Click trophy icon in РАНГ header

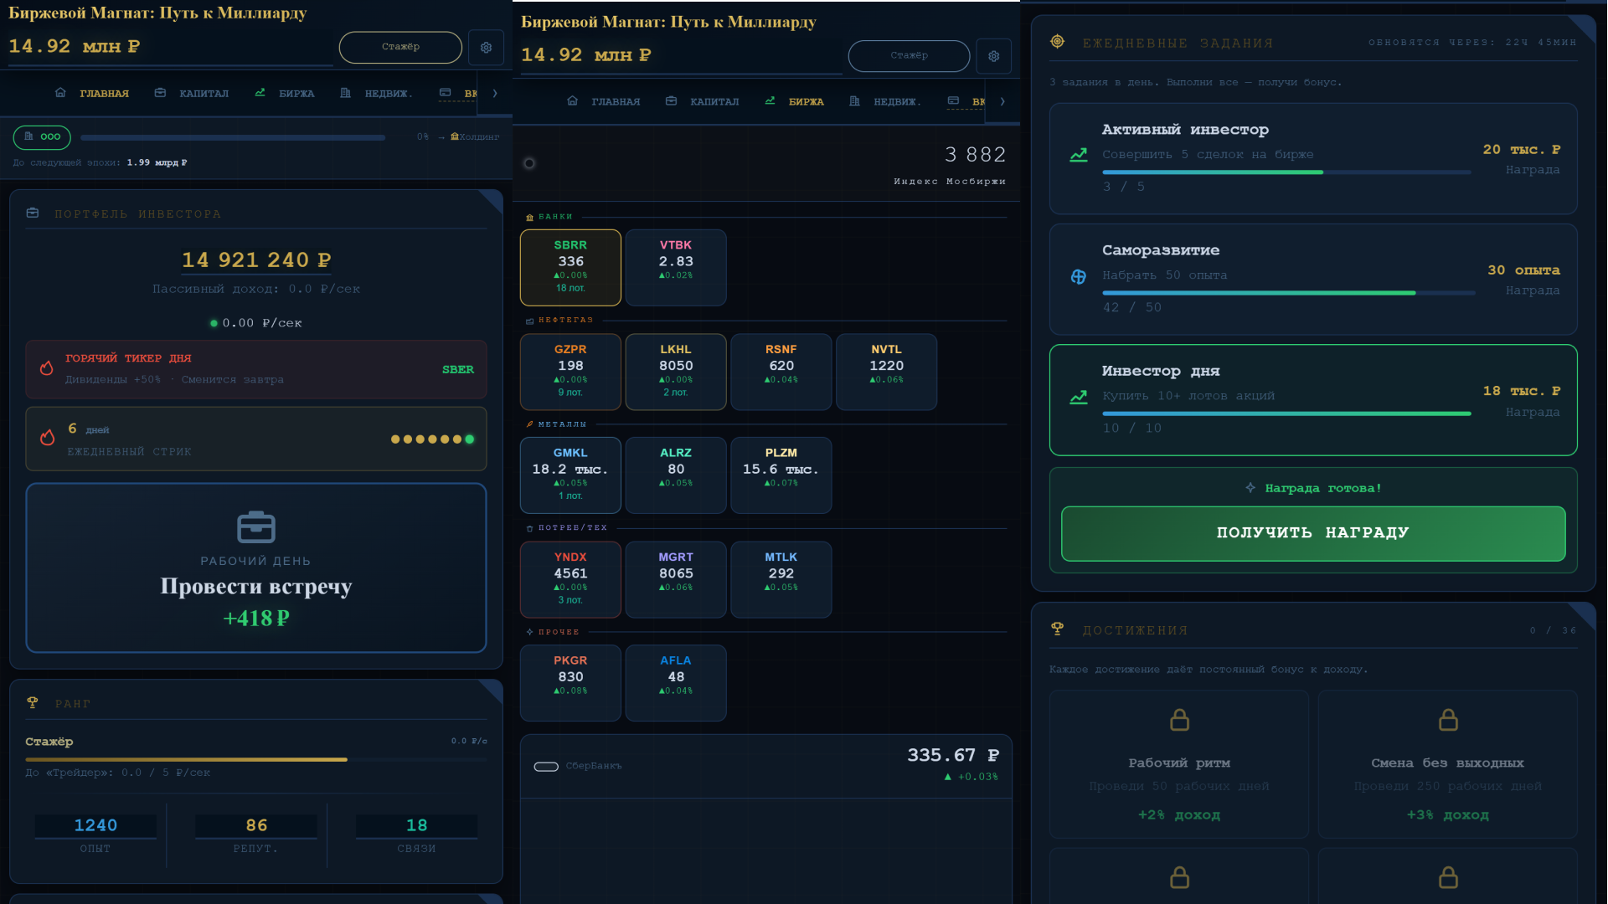pos(33,703)
